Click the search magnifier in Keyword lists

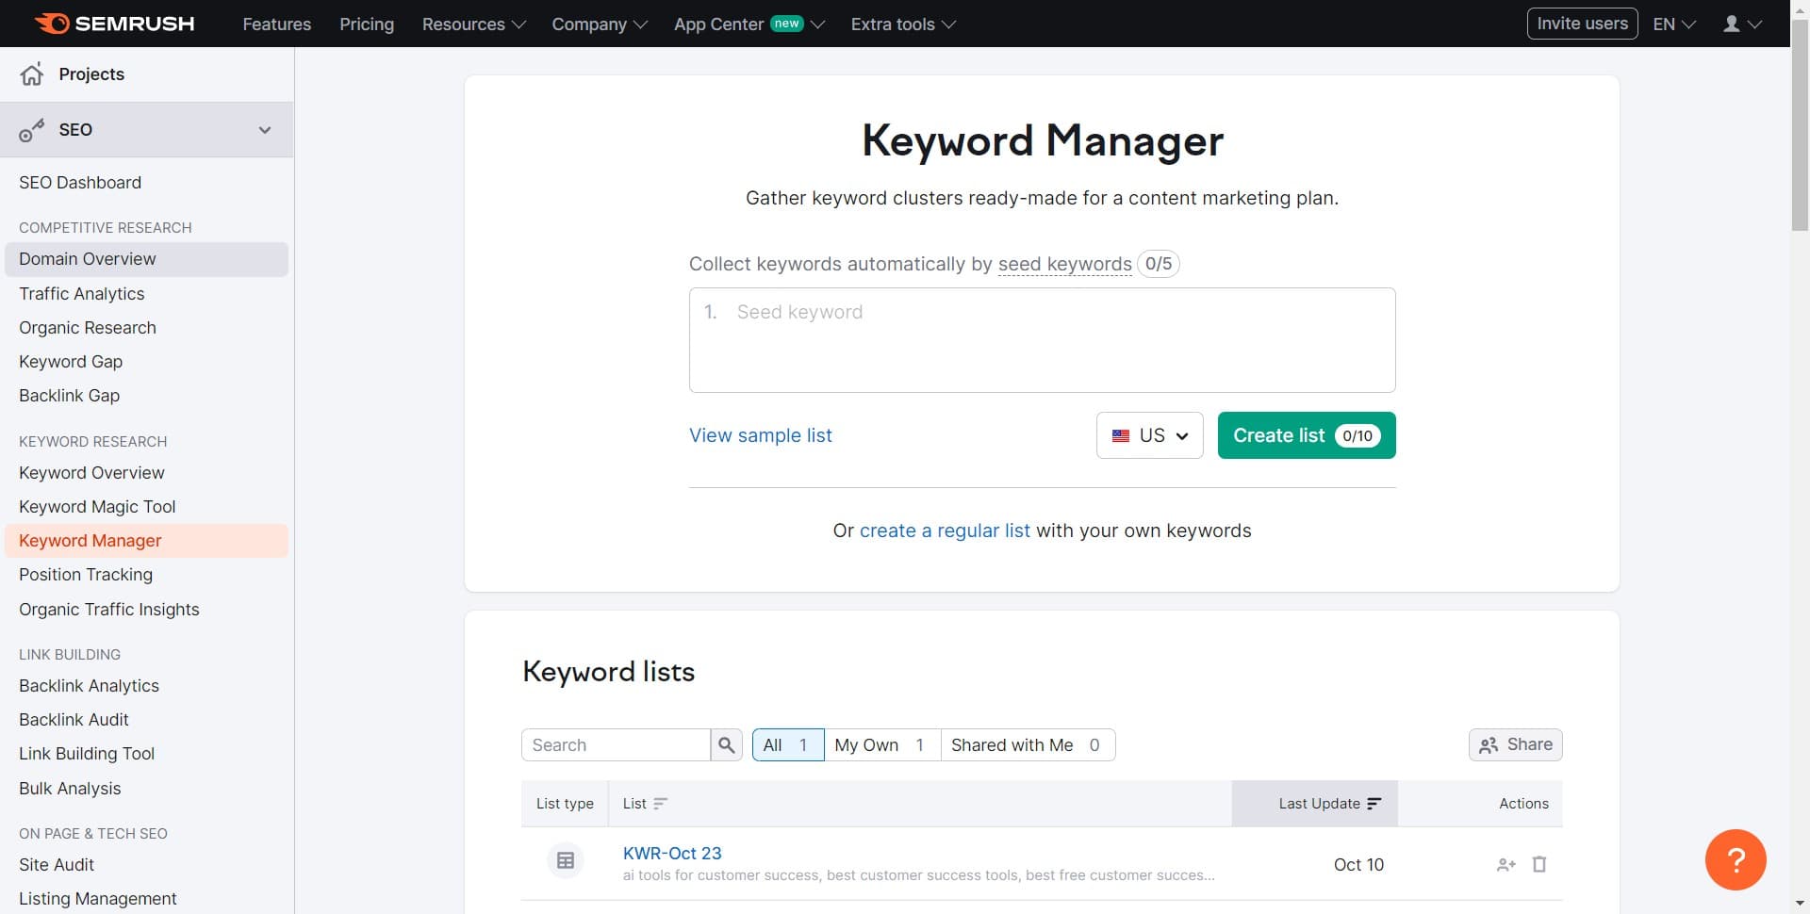725,744
